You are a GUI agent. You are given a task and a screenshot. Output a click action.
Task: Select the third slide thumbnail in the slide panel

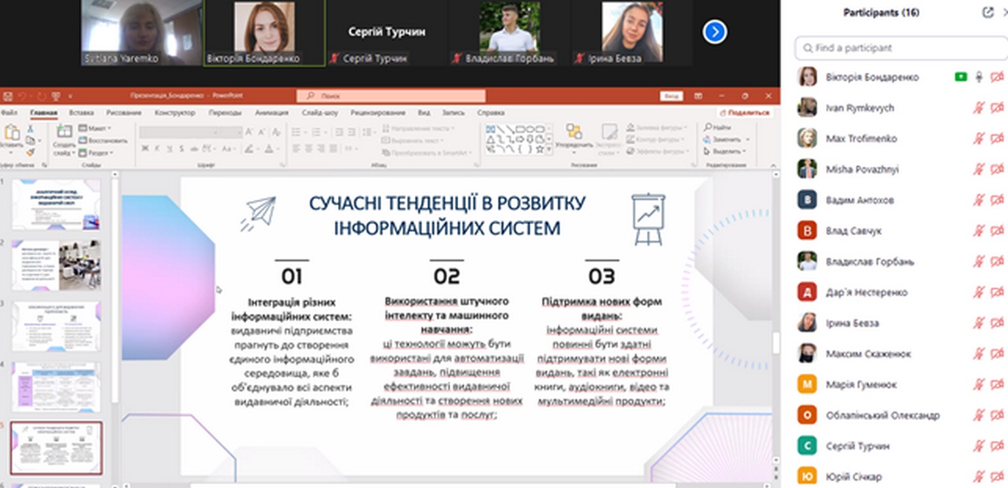point(56,326)
